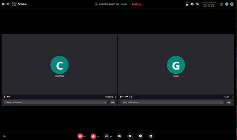Click the End Party button
The height and width of the screenshot is (140, 237).
pyautogui.click(x=136, y=4)
